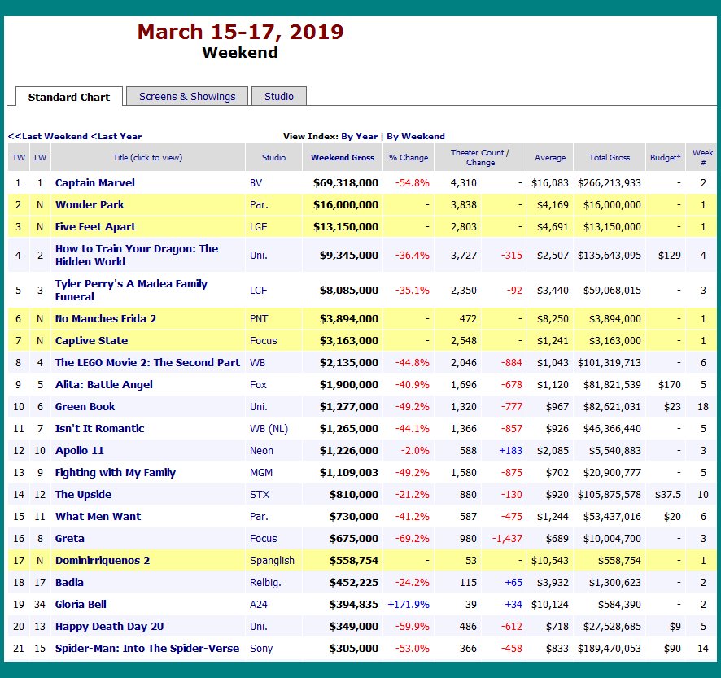Open the BV studio link
This screenshot has height=678, width=721.
[256, 183]
